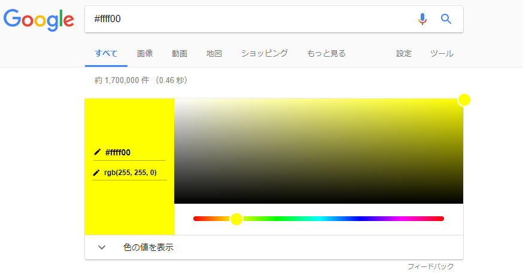Click the フィードバック link

click(431, 266)
